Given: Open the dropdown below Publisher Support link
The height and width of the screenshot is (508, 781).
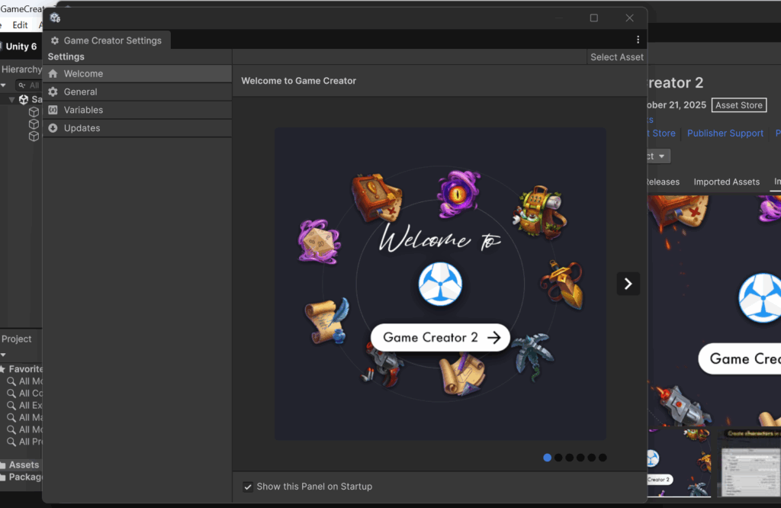Looking at the screenshot, I should coord(659,156).
